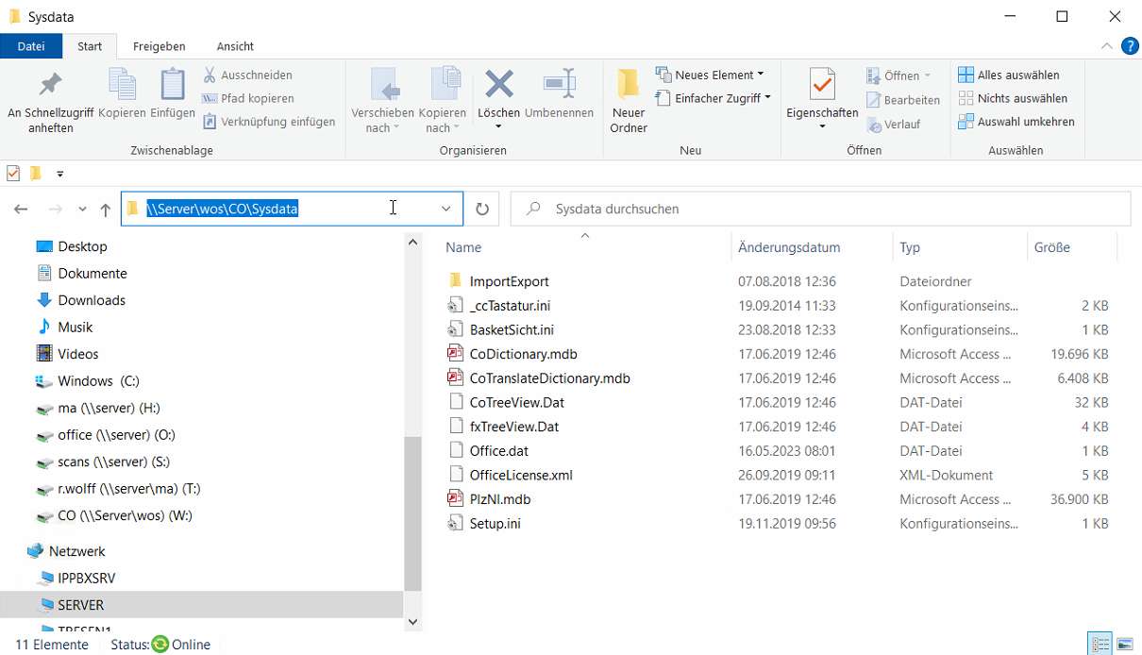
Task: Click Nichts auswählen in ribbon
Action: [x=1013, y=98]
